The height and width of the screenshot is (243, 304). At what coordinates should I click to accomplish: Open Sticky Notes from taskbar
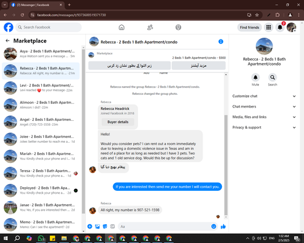52,238
